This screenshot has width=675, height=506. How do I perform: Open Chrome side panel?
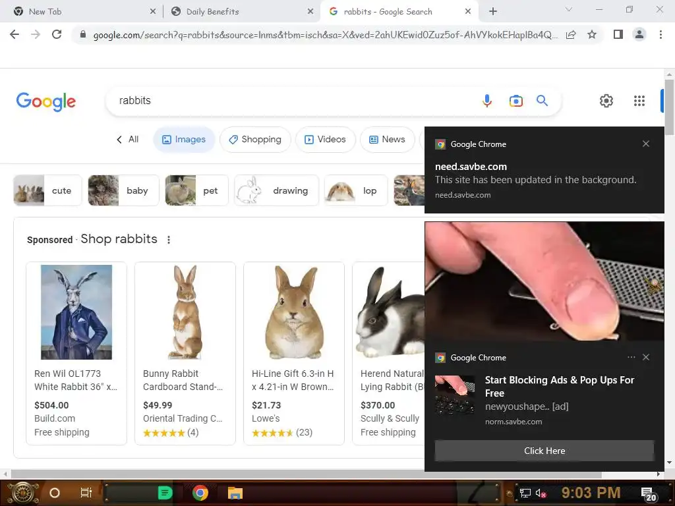618,34
